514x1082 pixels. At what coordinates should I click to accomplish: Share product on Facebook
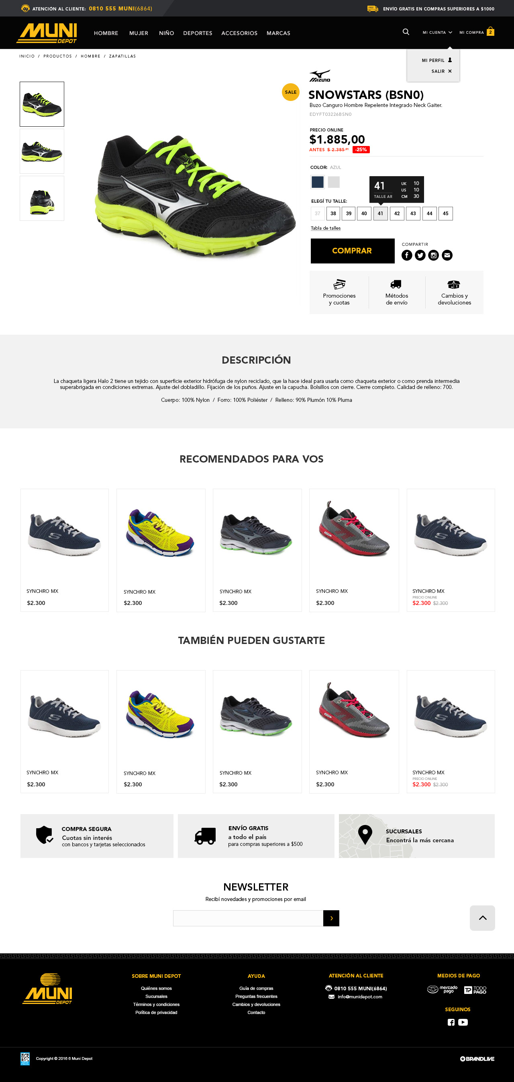(407, 255)
